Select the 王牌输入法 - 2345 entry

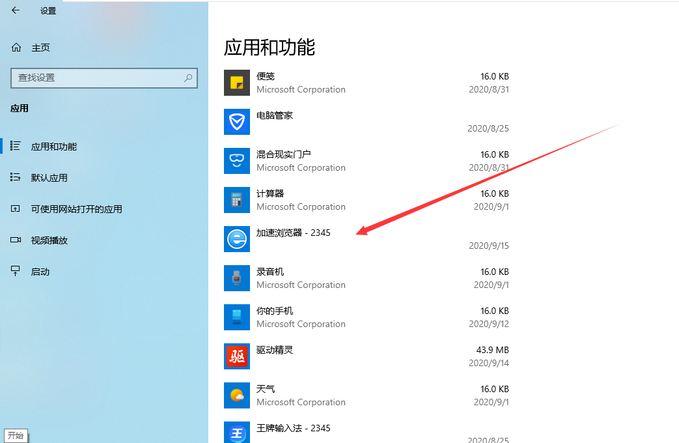point(293,429)
